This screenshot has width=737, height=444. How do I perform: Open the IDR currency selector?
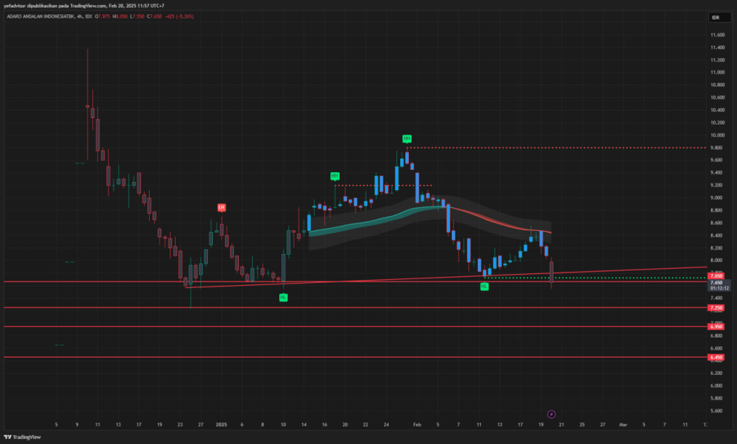click(x=715, y=17)
